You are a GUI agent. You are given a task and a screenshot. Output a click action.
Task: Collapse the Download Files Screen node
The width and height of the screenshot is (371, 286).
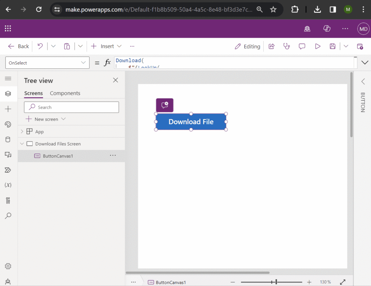22,143
